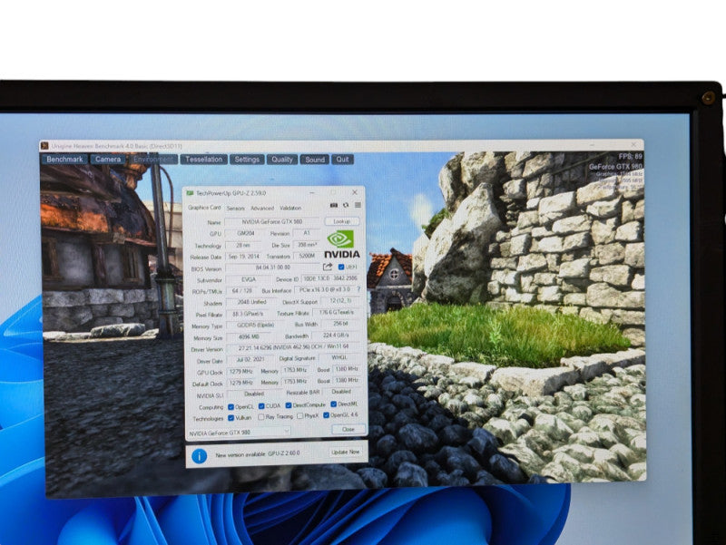Switch to the Graphics Card tab
The width and height of the screenshot is (726, 545).
(x=204, y=208)
